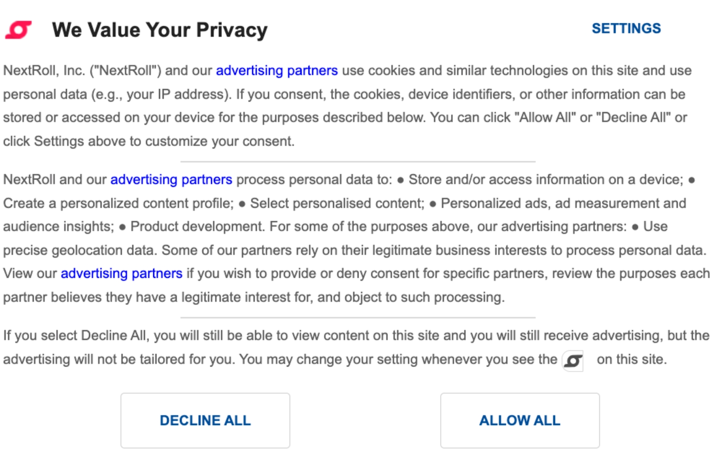Open advertising partners link in first paragraph
The height and width of the screenshot is (452, 714).
(x=277, y=70)
